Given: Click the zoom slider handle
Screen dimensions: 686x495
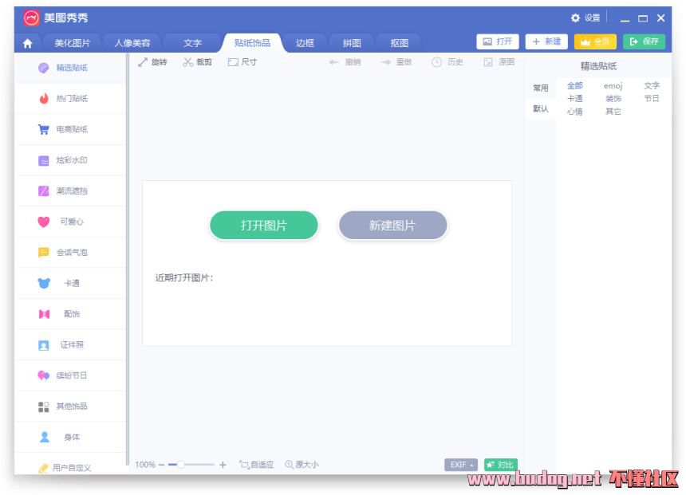Looking at the screenshot, I should 181,465.
